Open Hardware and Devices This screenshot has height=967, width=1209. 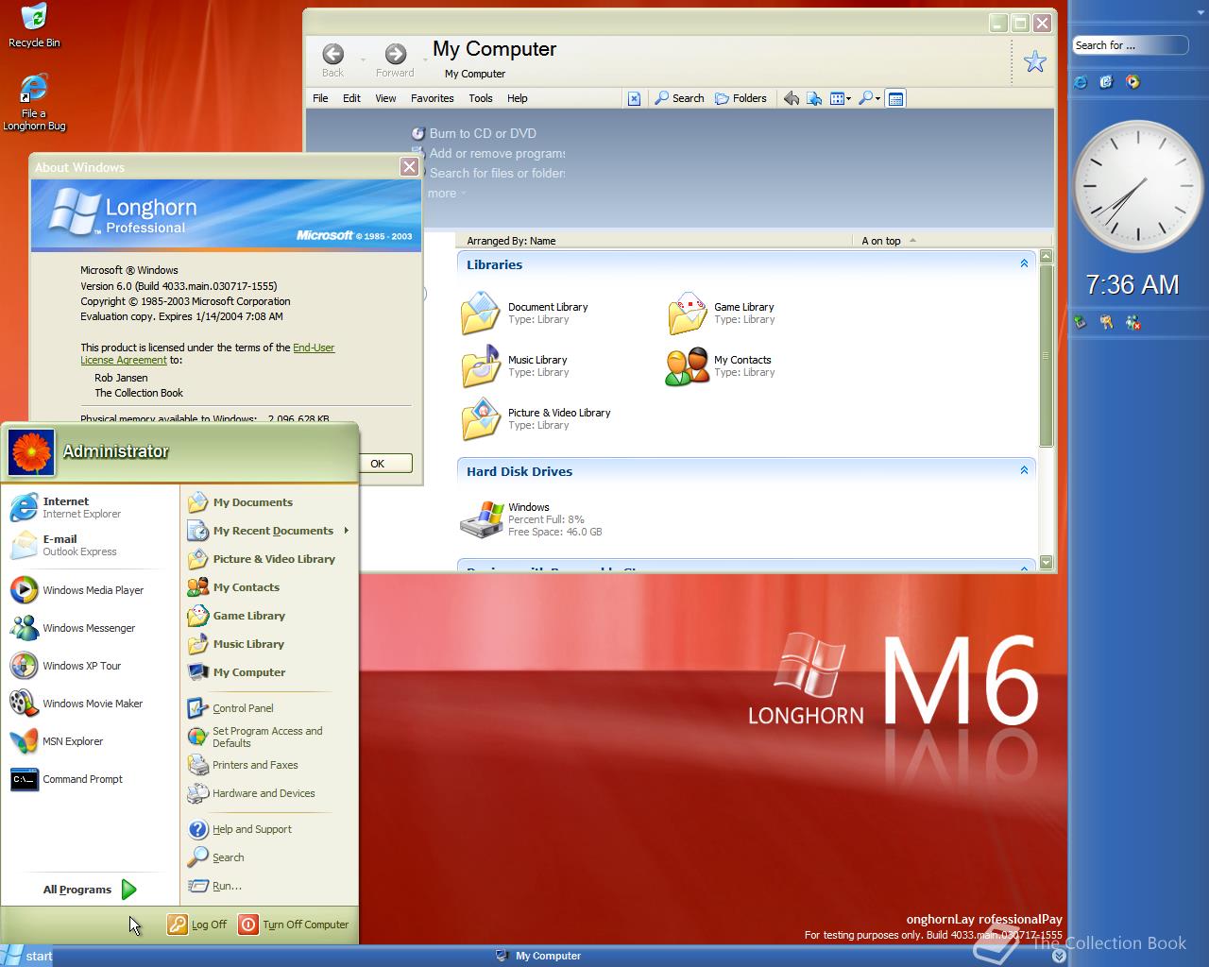point(251,793)
